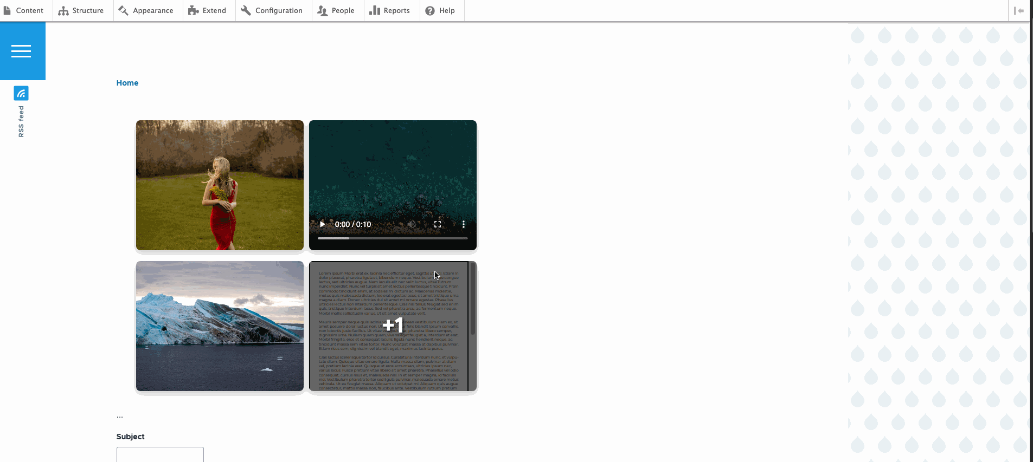Viewport: 1033px width, 462px height.
Task: Go to the Extend modules page
Action: pos(208,11)
